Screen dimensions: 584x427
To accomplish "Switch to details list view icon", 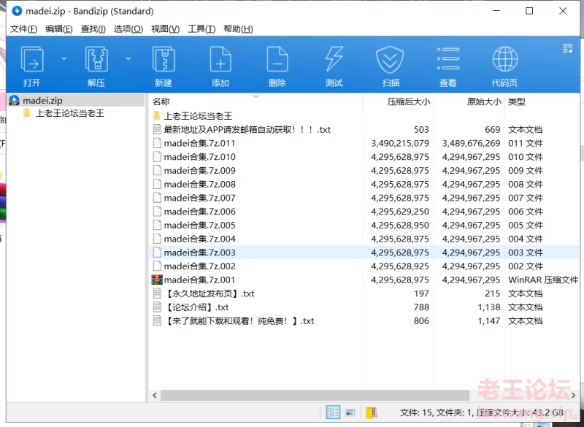I will (333, 412).
